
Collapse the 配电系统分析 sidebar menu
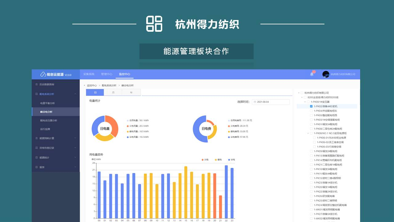tap(75, 94)
